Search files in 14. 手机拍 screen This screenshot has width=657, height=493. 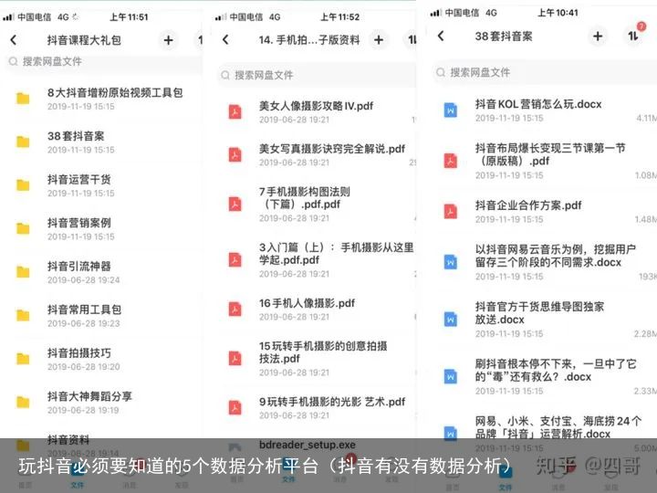(x=317, y=75)
